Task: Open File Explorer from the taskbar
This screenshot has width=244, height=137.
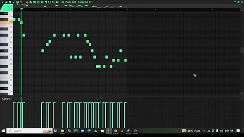Action: 62,131
